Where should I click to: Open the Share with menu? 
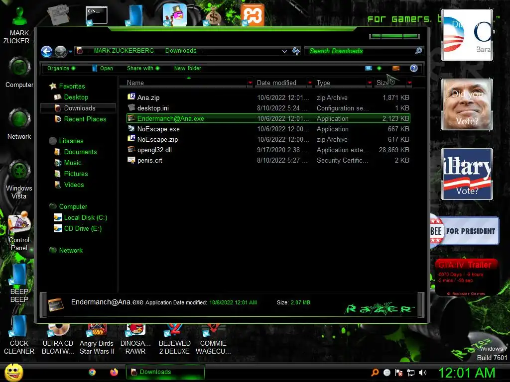(x=143, y=68)
